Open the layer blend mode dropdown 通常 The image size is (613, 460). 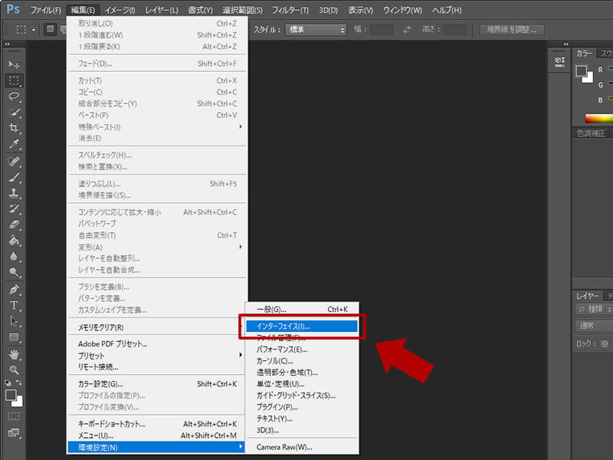pyautogui.click(x=594, y=325)
